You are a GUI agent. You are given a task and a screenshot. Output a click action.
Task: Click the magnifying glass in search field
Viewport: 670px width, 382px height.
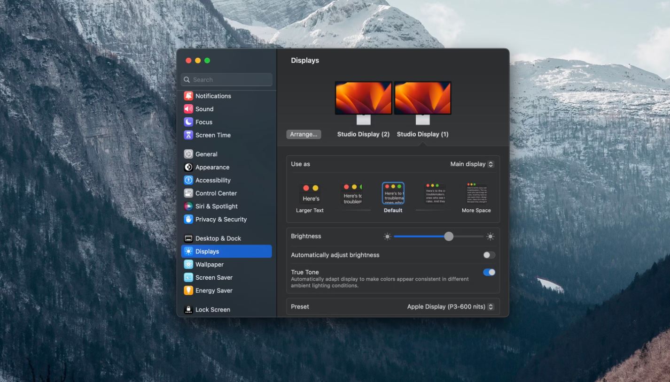point(187,80)
